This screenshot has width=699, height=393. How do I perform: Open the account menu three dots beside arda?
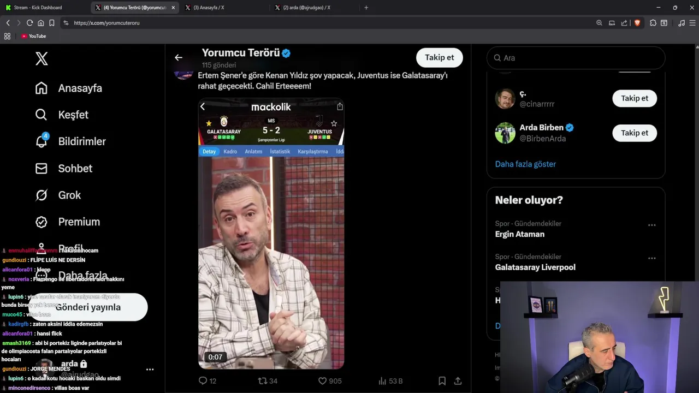click(x=150, y=370)
